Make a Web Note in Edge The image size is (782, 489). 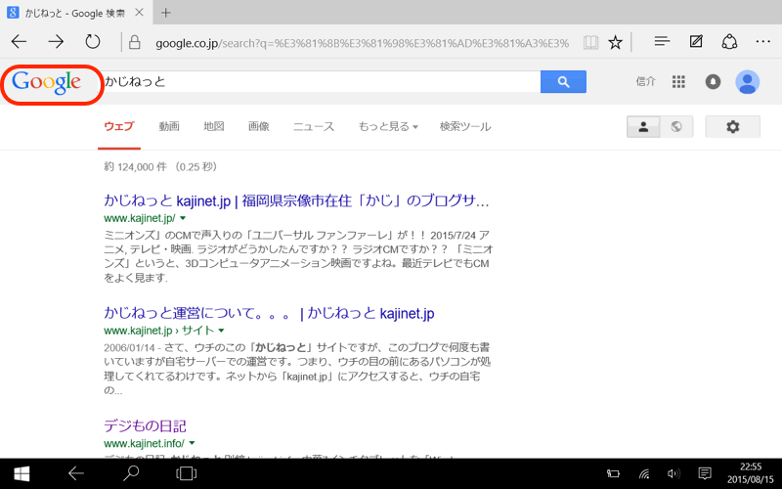tap(696, 41)
